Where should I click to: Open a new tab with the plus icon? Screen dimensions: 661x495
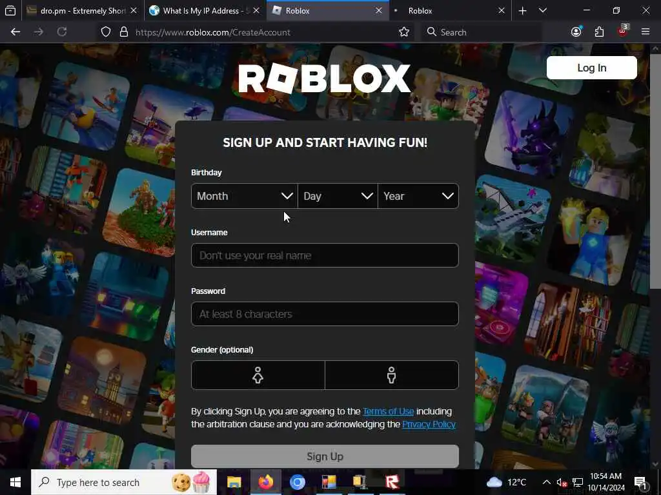coord(523,11)
